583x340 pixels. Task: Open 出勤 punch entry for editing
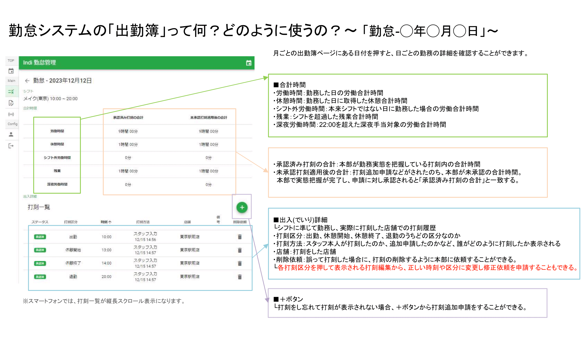73,237
